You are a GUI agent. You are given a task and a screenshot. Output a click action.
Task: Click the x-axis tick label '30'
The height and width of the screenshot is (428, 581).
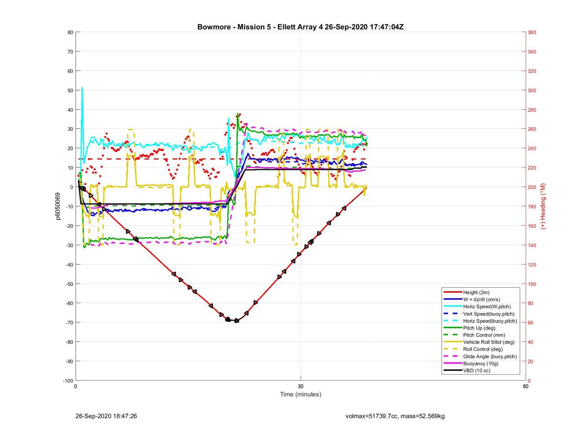pos(301,386)
